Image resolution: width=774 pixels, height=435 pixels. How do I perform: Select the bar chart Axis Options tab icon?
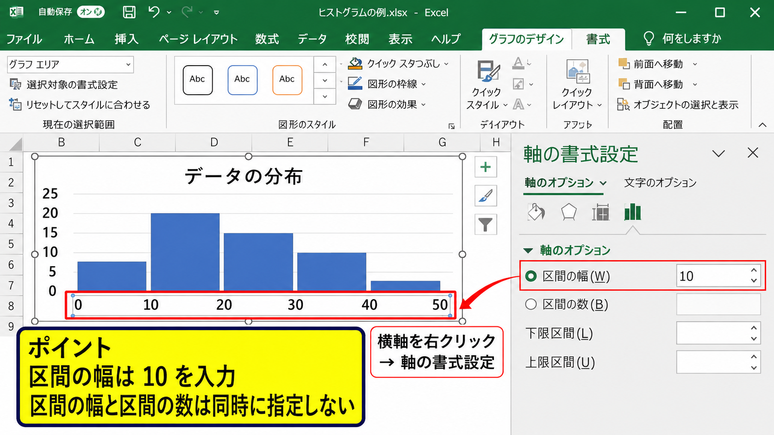(632, 212)
